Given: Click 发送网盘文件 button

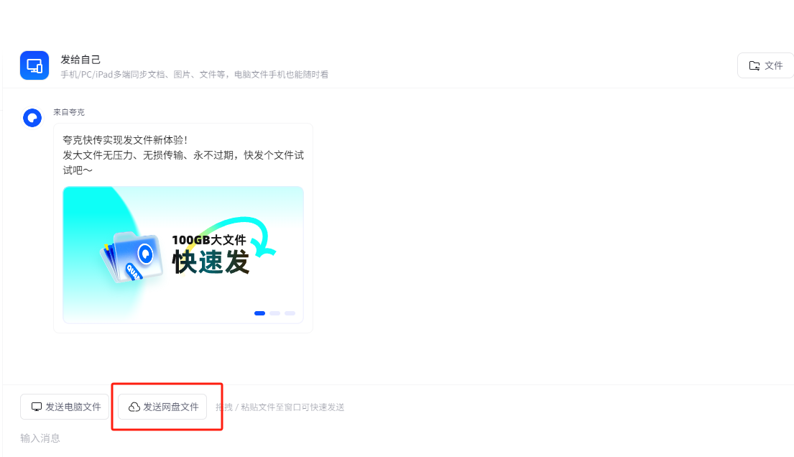Looking at the screenshot, I should pyautogui.click(x=162, y=407).
